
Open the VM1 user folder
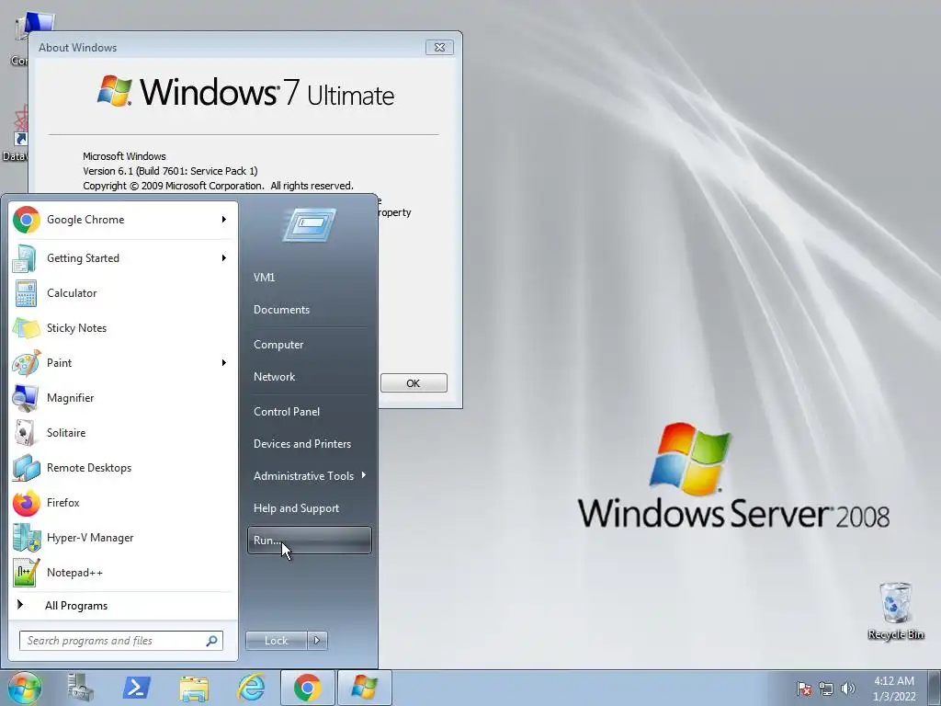point(309,278)
